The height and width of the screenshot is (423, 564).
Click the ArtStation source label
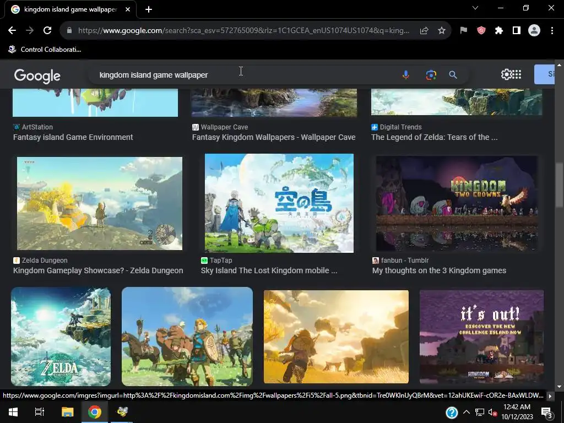pyautogui.click(x=37, y=127)
